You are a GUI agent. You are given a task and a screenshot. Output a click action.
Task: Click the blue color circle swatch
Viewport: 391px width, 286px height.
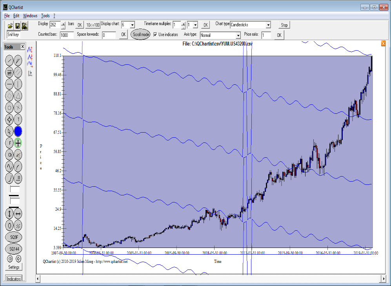(x=18, y=131)
